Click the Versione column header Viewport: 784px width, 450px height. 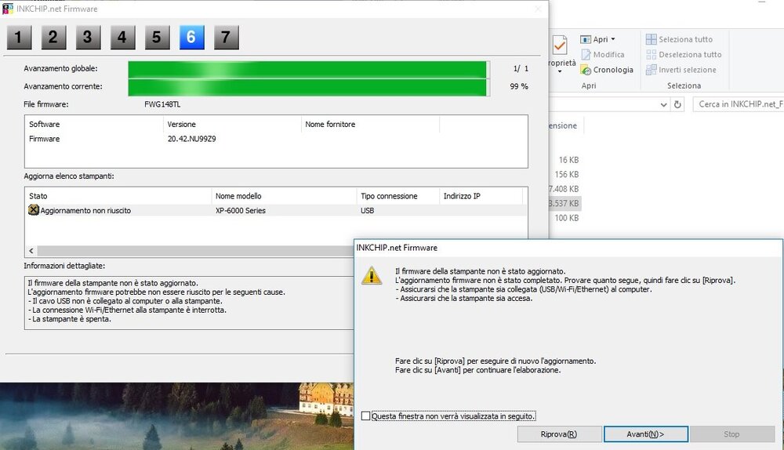(x=233, y=124)
